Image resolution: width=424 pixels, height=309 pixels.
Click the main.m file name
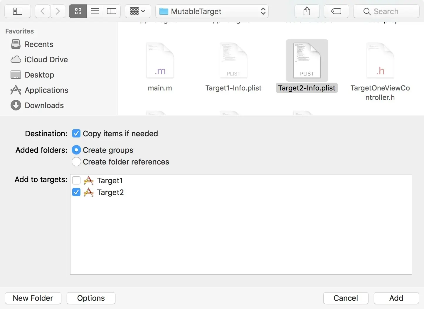point(160,88)
